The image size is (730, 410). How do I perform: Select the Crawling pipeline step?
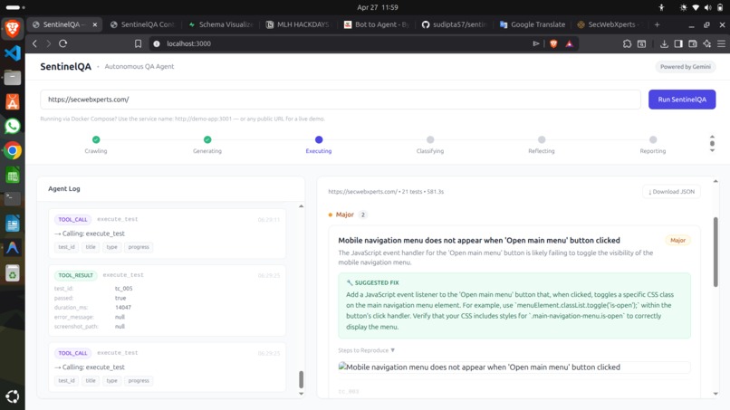click(x=96, y=144)
